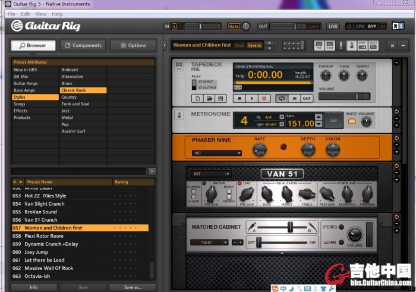Open the Help menu
416x292 pixels.
point(57,14)
